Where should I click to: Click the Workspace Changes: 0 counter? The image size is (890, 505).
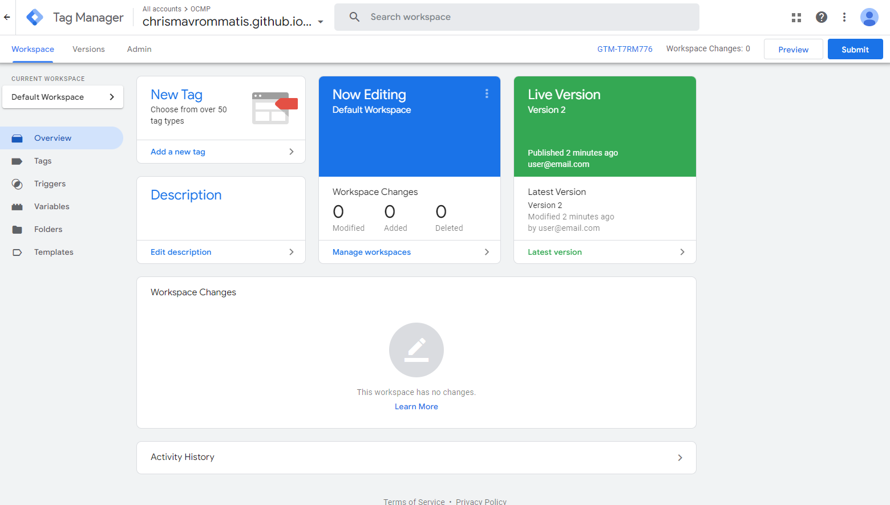pyautogui.click(x=708, y=49)
